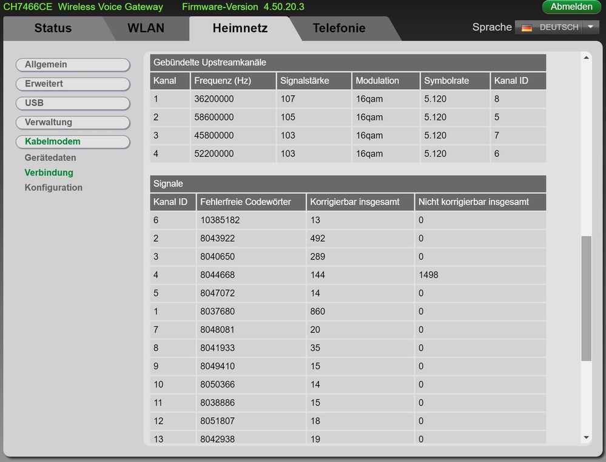Click frequency value 52200000
606x462 pixels.
pos(214,154)
